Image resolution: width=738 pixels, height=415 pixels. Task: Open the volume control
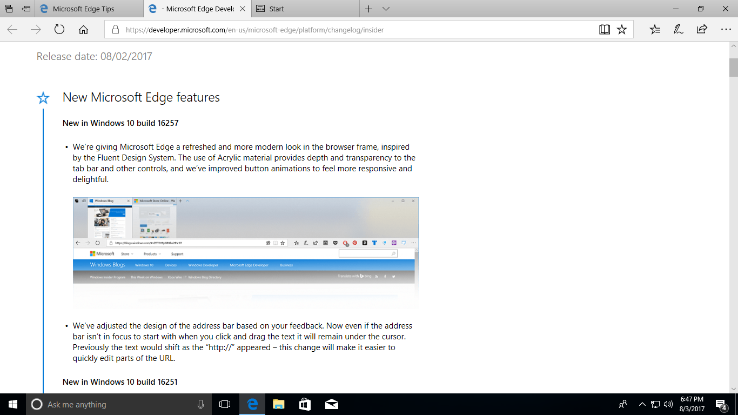pos(668,404)
